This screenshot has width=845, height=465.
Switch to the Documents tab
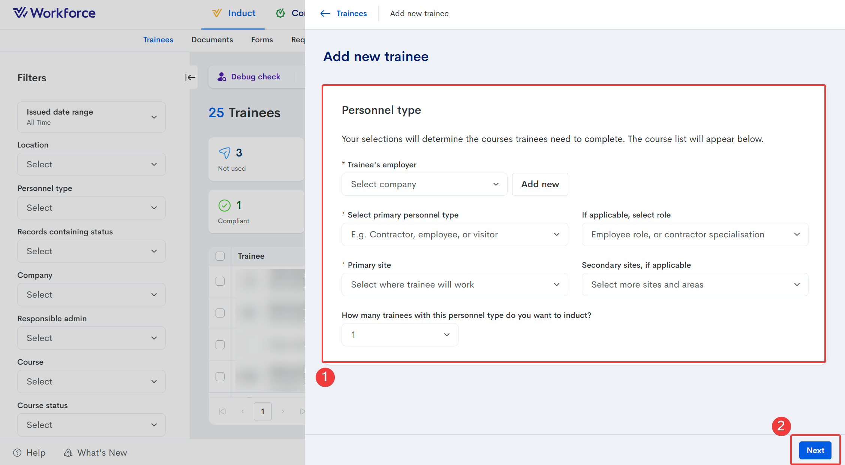[212, 40]
